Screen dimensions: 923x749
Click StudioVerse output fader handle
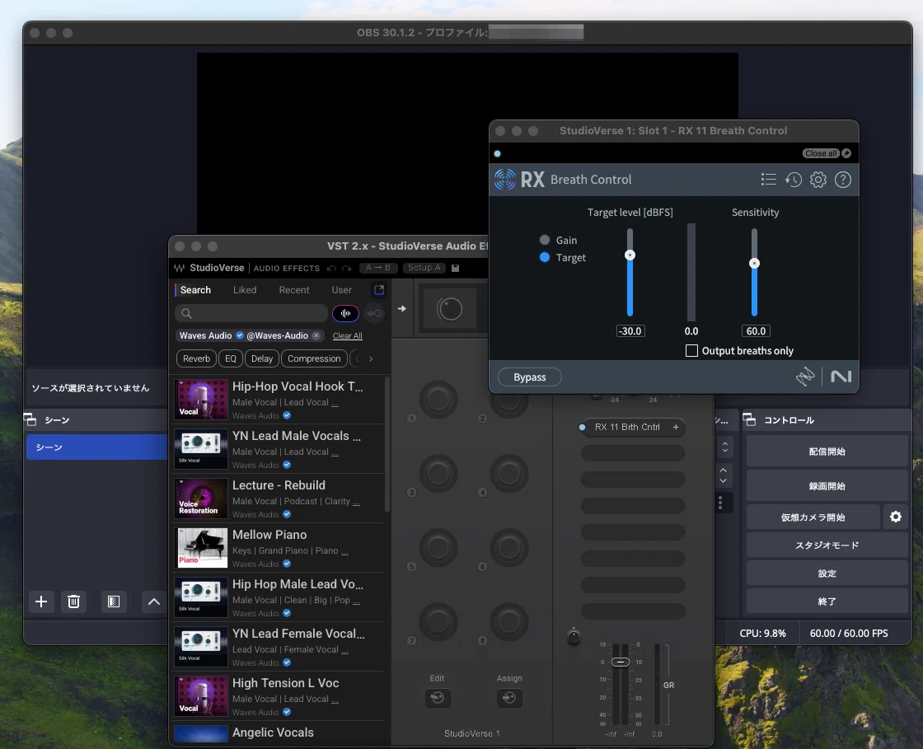(620, 662)
